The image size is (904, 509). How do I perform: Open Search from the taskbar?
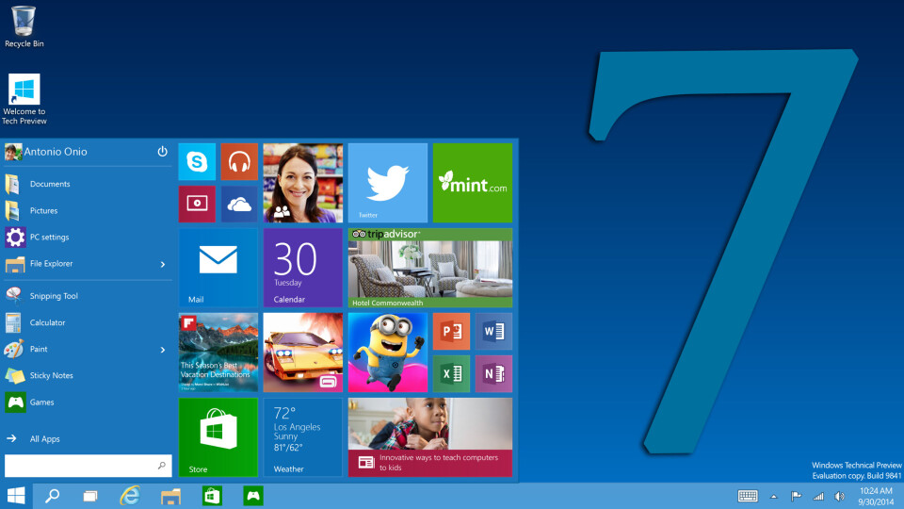coord(53,496)
